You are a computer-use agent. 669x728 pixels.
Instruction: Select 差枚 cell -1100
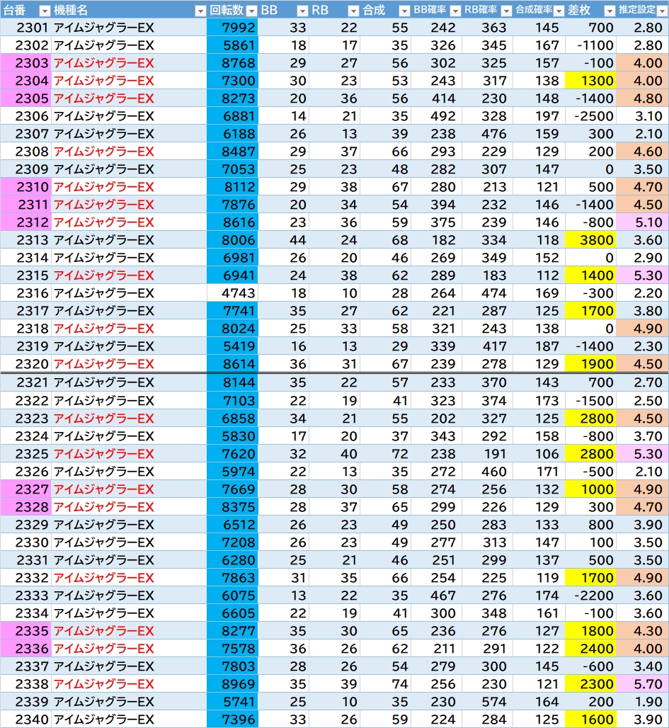(590, 45)
